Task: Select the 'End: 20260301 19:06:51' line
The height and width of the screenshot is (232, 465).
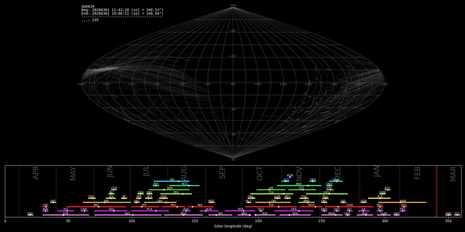Action: 122,13
